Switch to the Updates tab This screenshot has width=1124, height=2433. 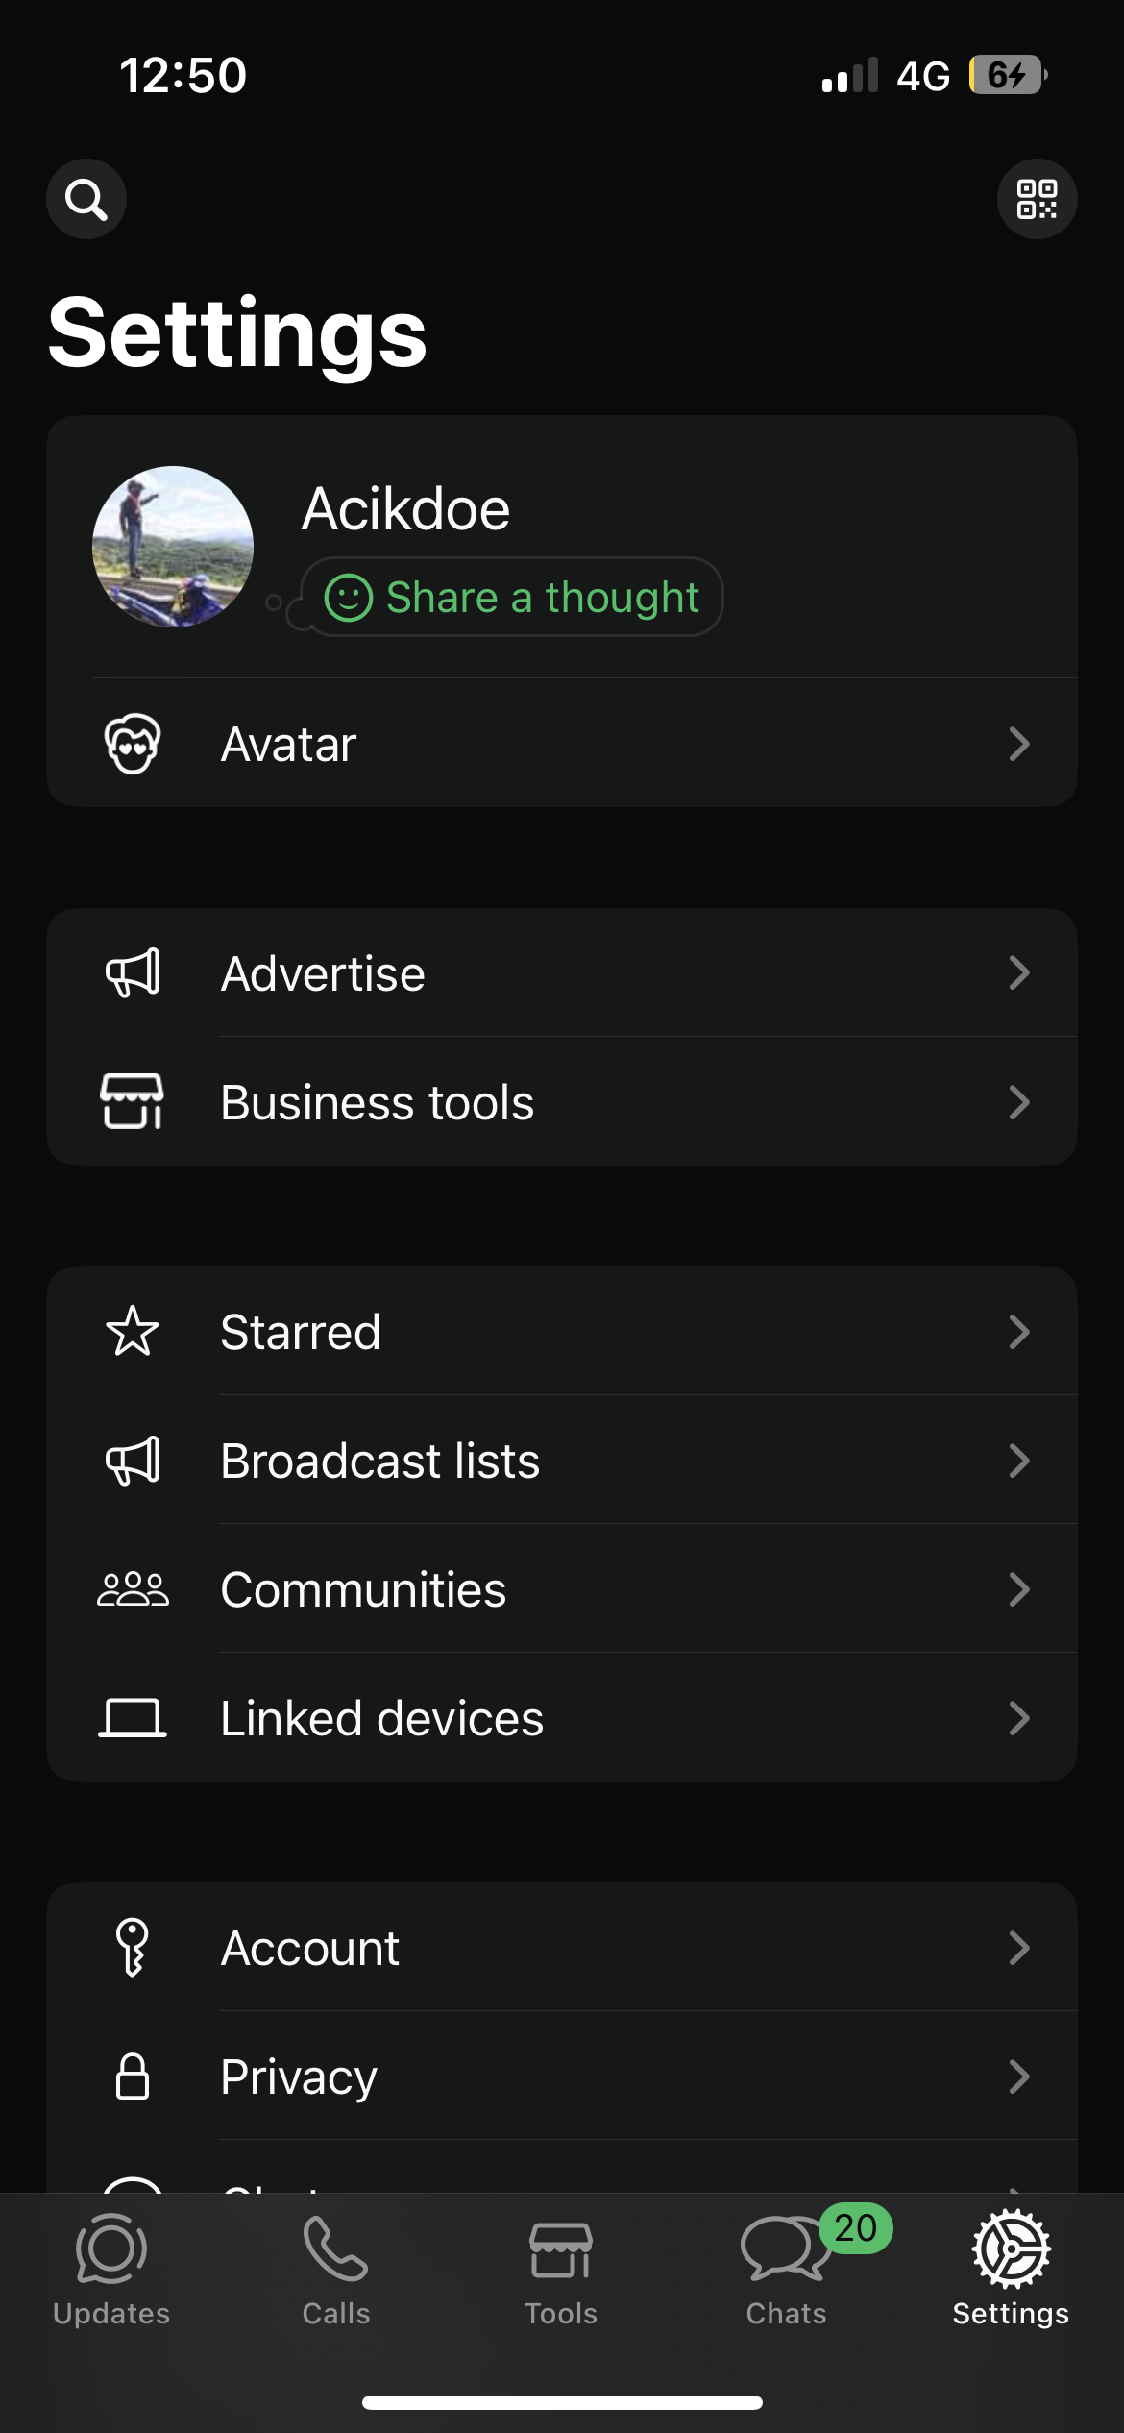[x=111, y=2270]
